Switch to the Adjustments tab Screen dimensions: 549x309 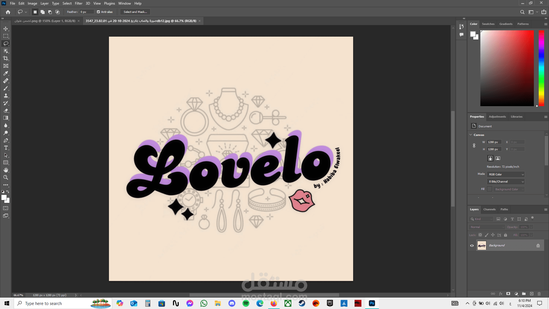[497, 117]
